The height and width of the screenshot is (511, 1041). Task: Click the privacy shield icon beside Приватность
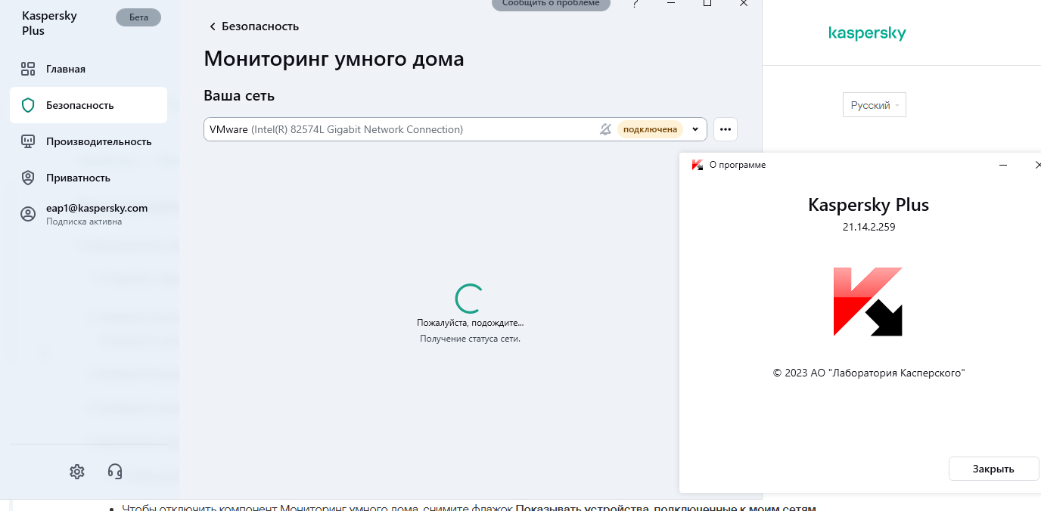[28, 178]
